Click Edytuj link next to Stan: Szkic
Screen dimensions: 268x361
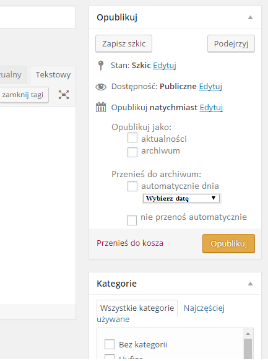pos(165,66)
